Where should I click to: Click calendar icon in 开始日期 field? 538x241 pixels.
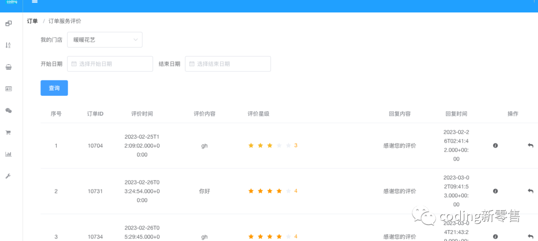[x=74, y=64]
